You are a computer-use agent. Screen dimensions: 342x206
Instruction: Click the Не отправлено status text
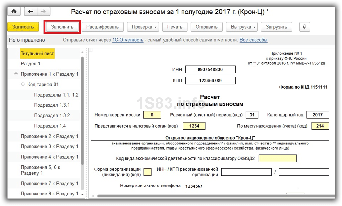click(x=27, y=40)
